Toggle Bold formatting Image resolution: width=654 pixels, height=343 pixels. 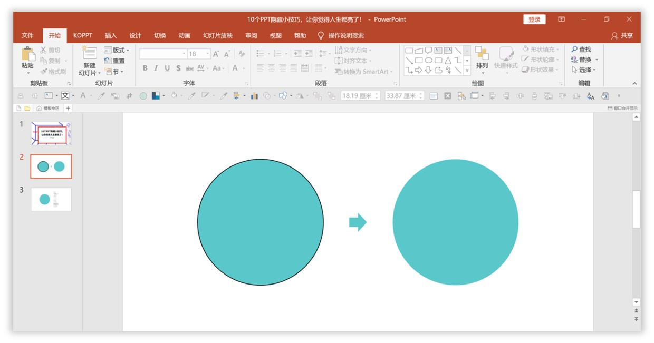click(x=145, y=68)
